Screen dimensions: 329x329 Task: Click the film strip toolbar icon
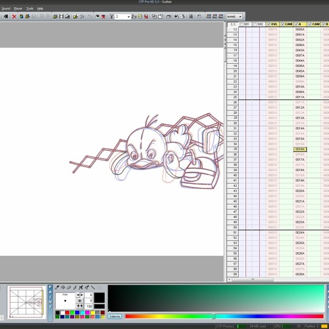click(61, 16)
